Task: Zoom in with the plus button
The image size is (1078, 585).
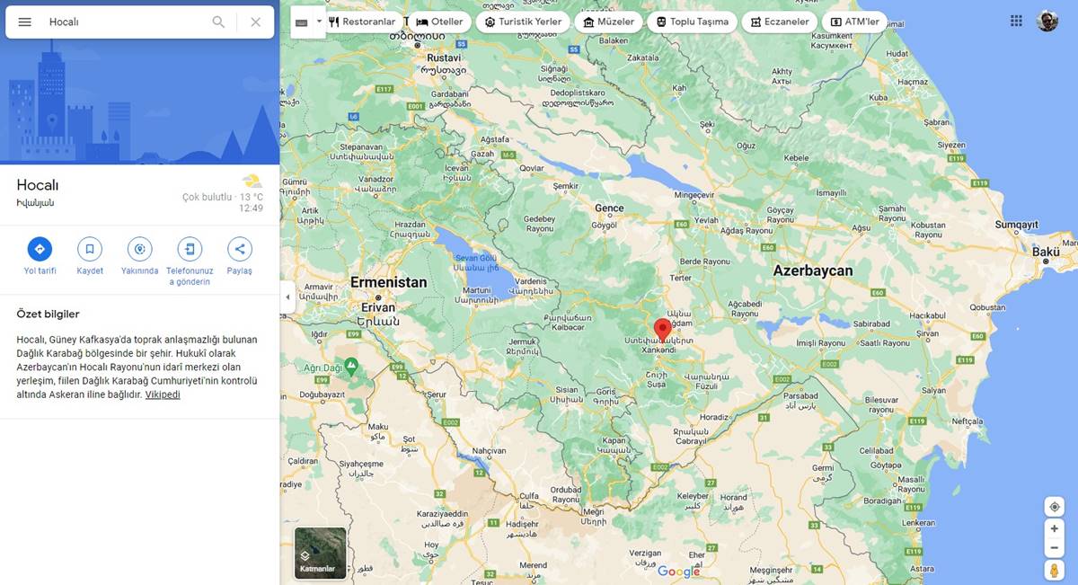Action: click(1055, 528)
